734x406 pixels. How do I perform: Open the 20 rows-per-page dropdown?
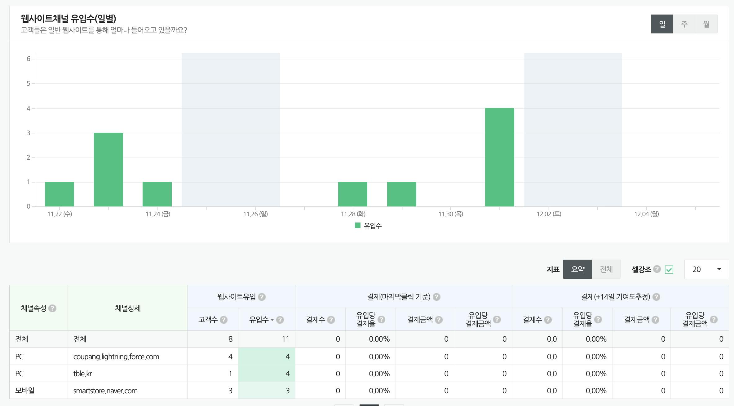(706, 269)
